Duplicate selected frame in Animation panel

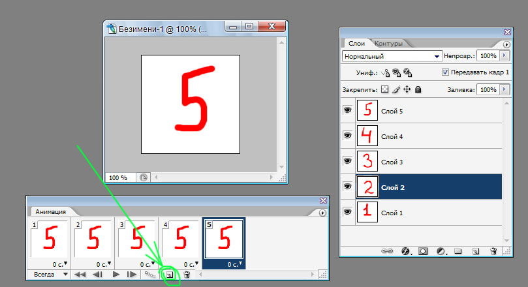point(170,275)
